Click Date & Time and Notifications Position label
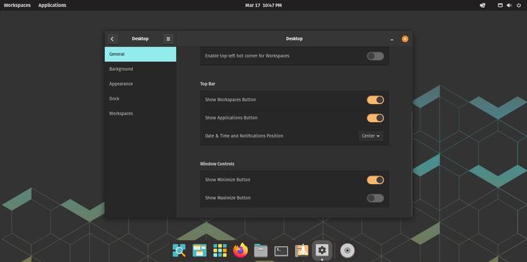Image resolution: width=527 pixels, height=262 pixels. click(x=244, y=136)
